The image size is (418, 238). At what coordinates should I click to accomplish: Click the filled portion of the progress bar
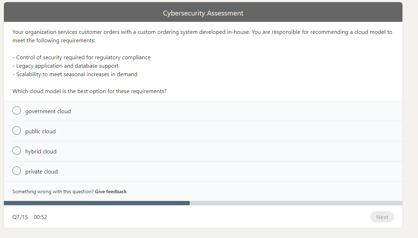[95, 203]
